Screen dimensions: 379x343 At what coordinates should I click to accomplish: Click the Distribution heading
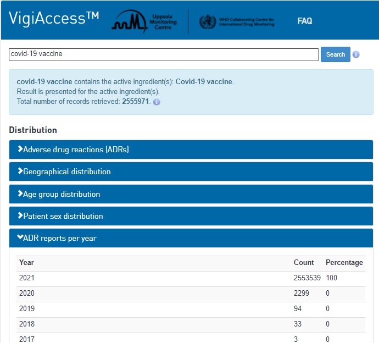click(x=33, y=130)
